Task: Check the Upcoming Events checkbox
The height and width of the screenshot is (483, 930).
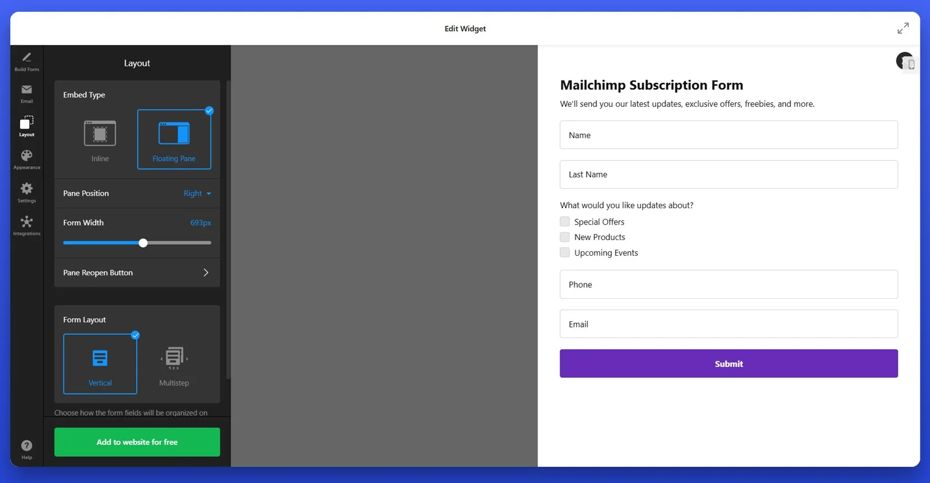Action: tap(565, 252)
